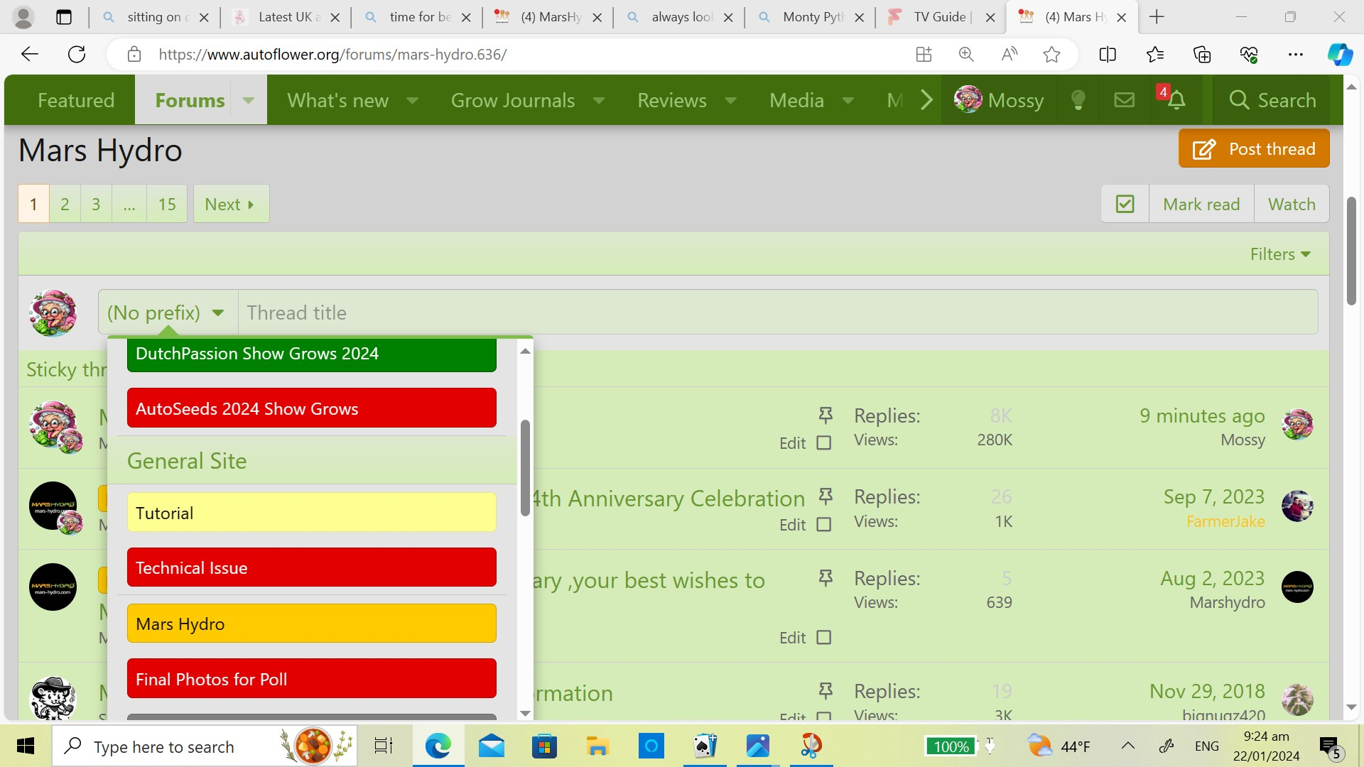Image resolution: width=1364 pixels, height=767 pixels.
Task: Open the (No prefix) dropdown
Action: click(x=168, y=312)
